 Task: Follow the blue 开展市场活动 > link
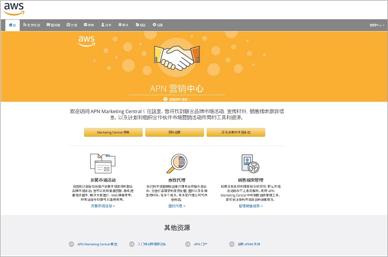coord(103,206)
